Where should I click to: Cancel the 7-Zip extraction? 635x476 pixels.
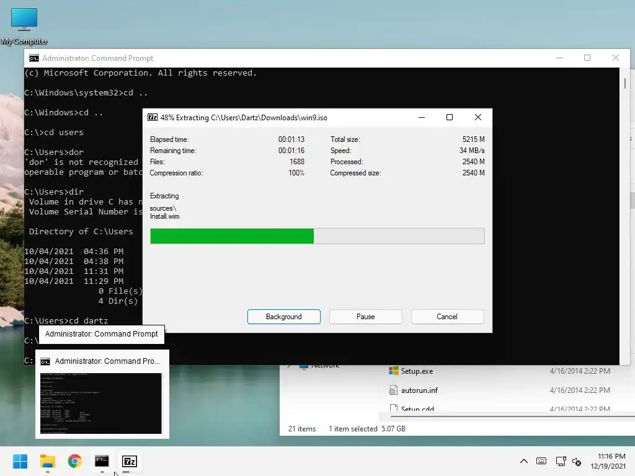(447, 317)
